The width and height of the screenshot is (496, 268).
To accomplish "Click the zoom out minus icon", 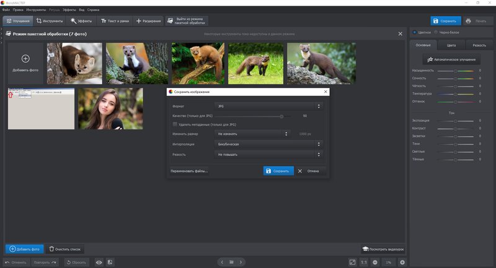I will click(375, 262).
